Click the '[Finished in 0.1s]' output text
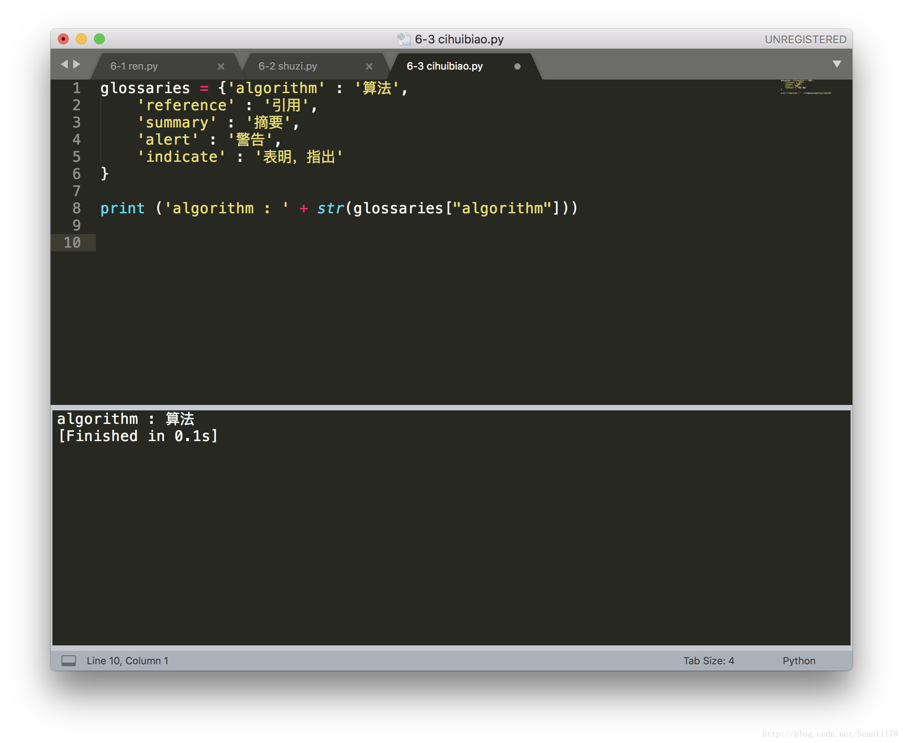Viewport: 903px width, 743px height. pyautogui.click(x=138, y=436)
